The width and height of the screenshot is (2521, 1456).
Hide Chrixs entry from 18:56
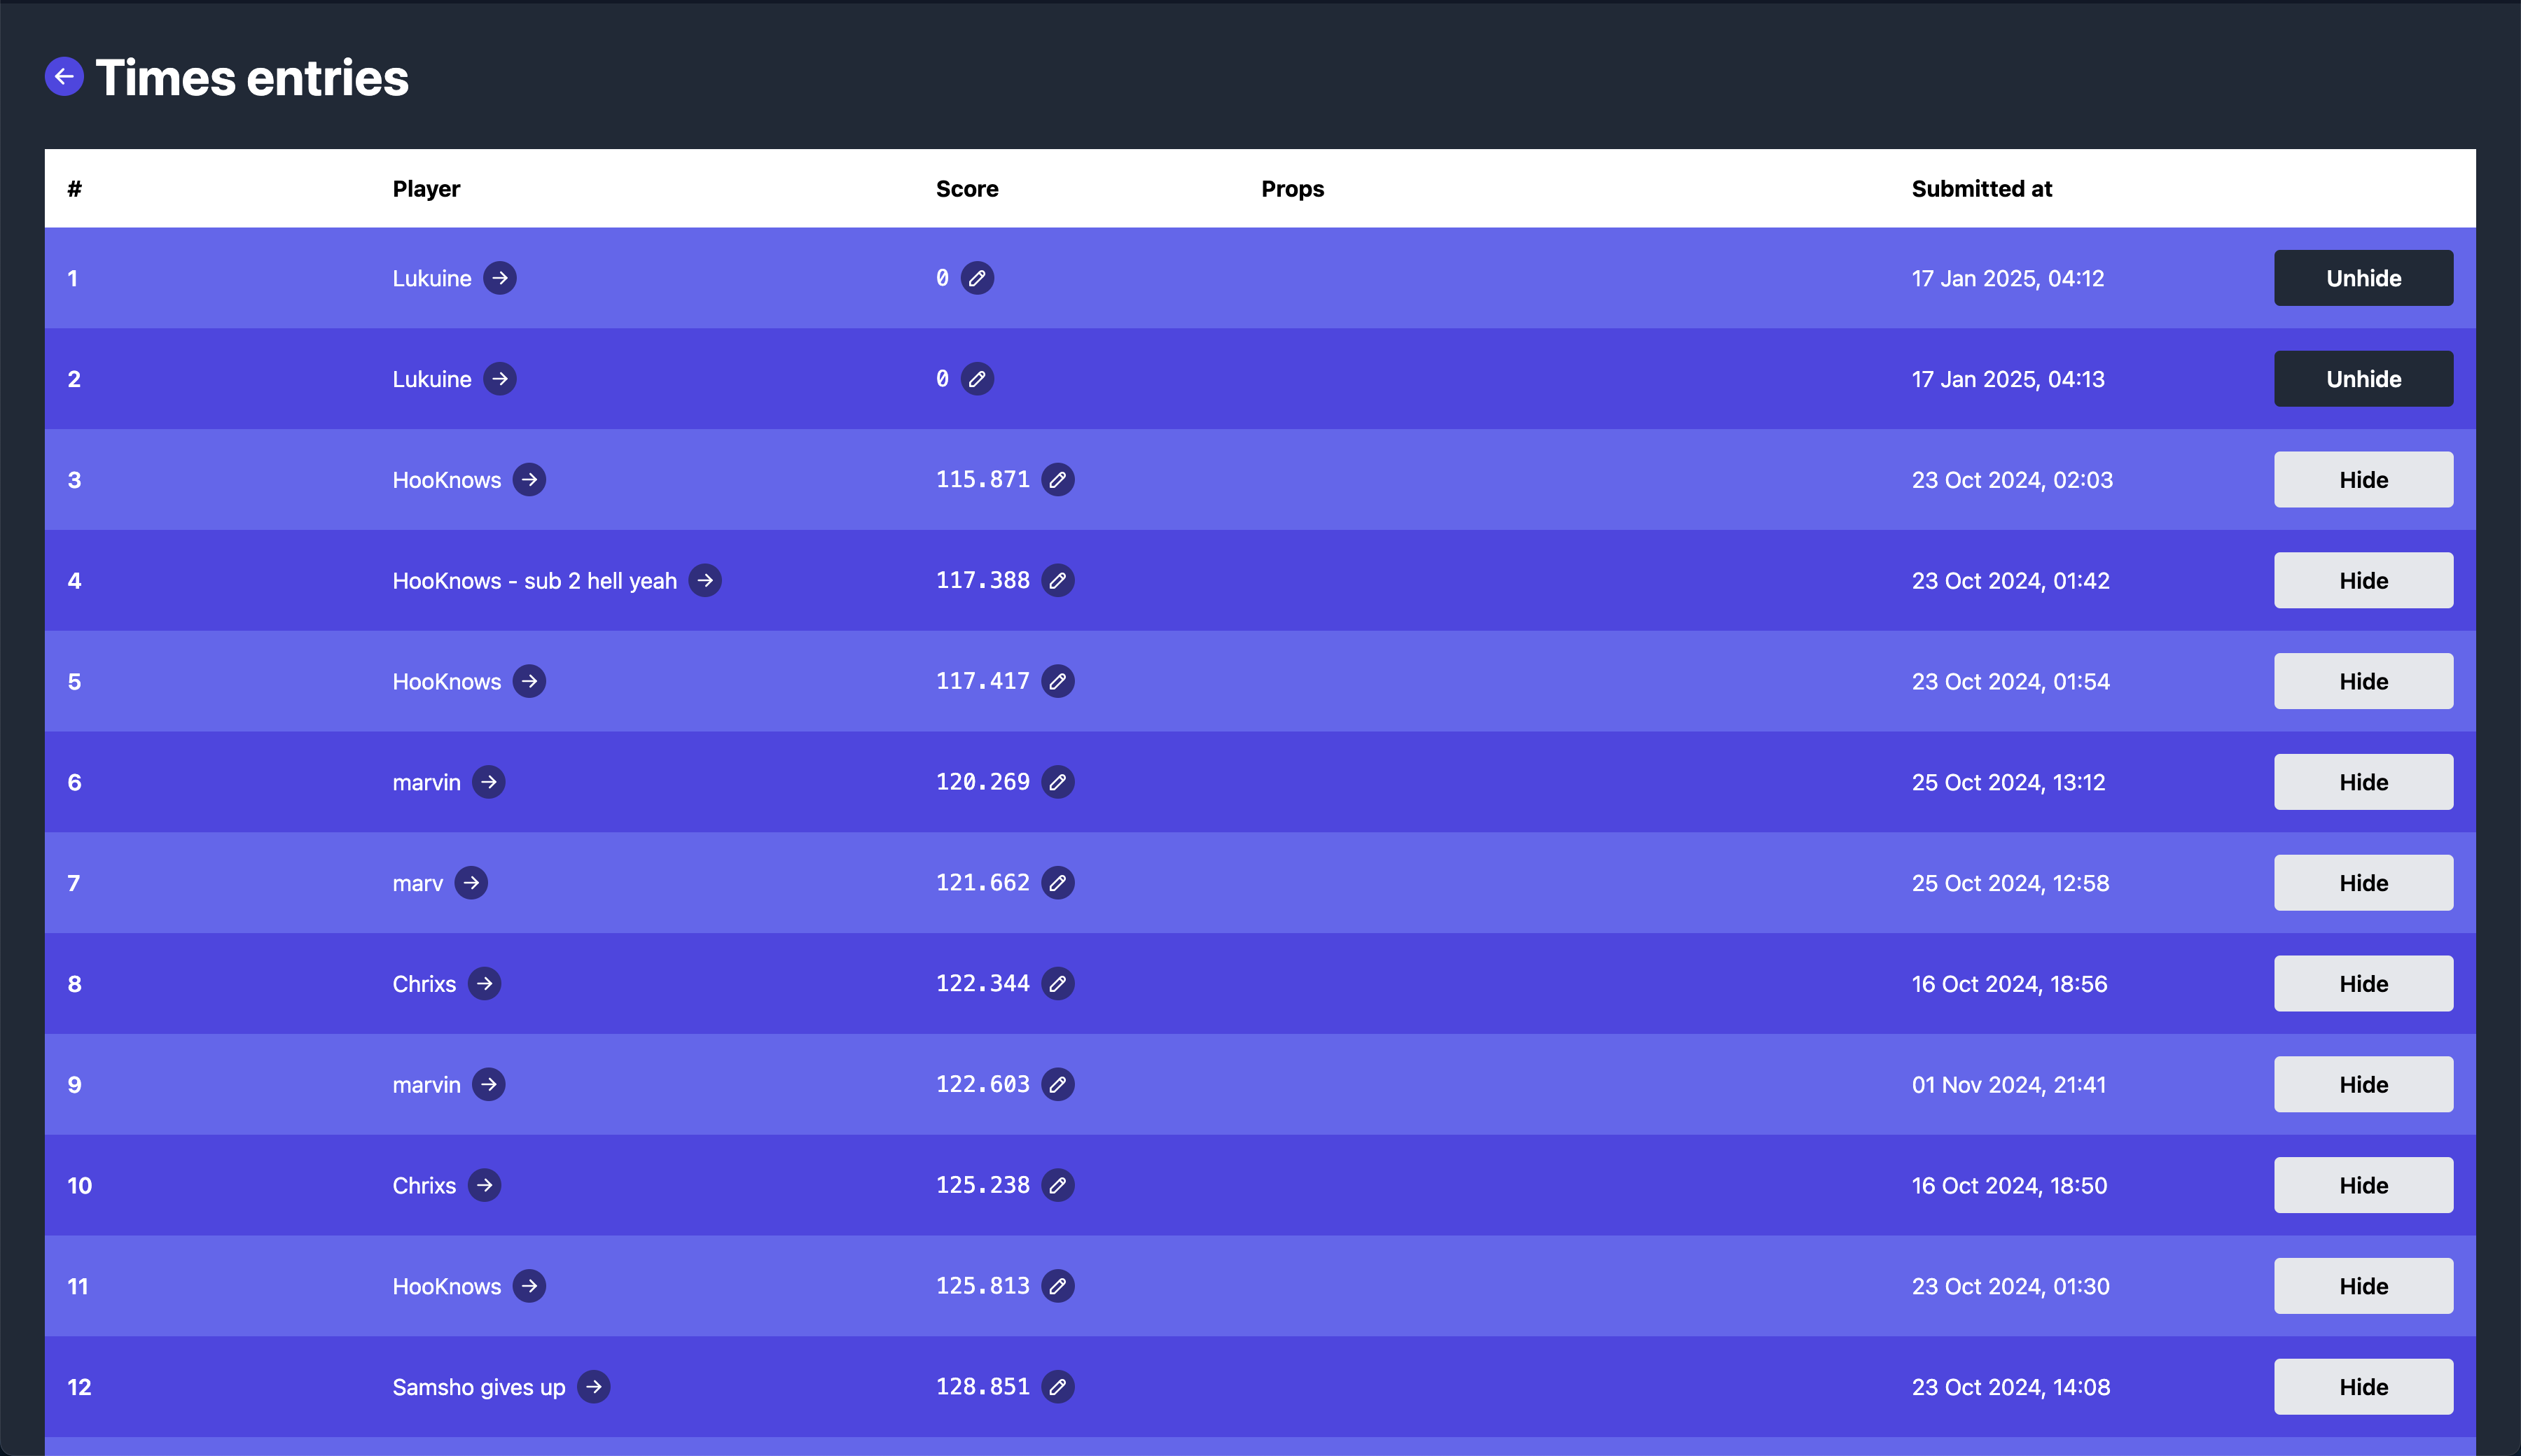(x=2363, y=984)
